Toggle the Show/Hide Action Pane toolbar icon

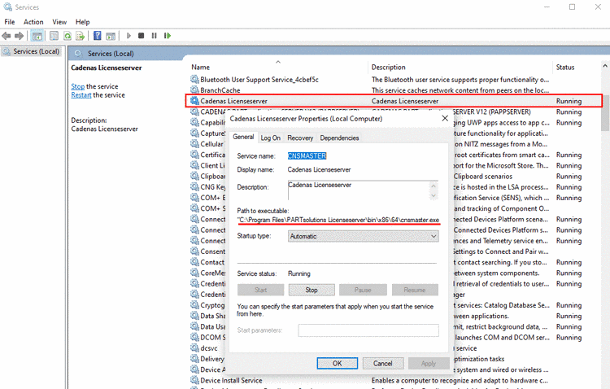tap(111, 36)
